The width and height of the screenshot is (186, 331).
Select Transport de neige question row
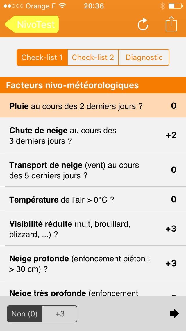93,170
